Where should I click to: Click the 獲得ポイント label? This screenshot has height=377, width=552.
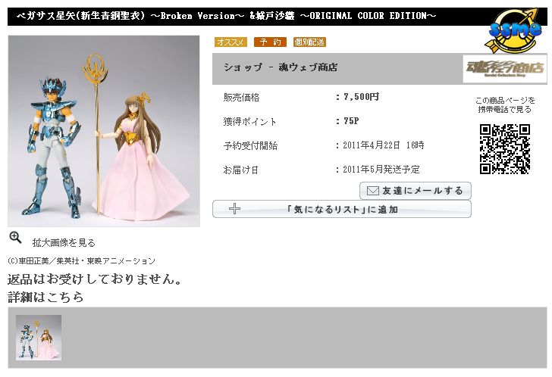(x=250, y=122)
